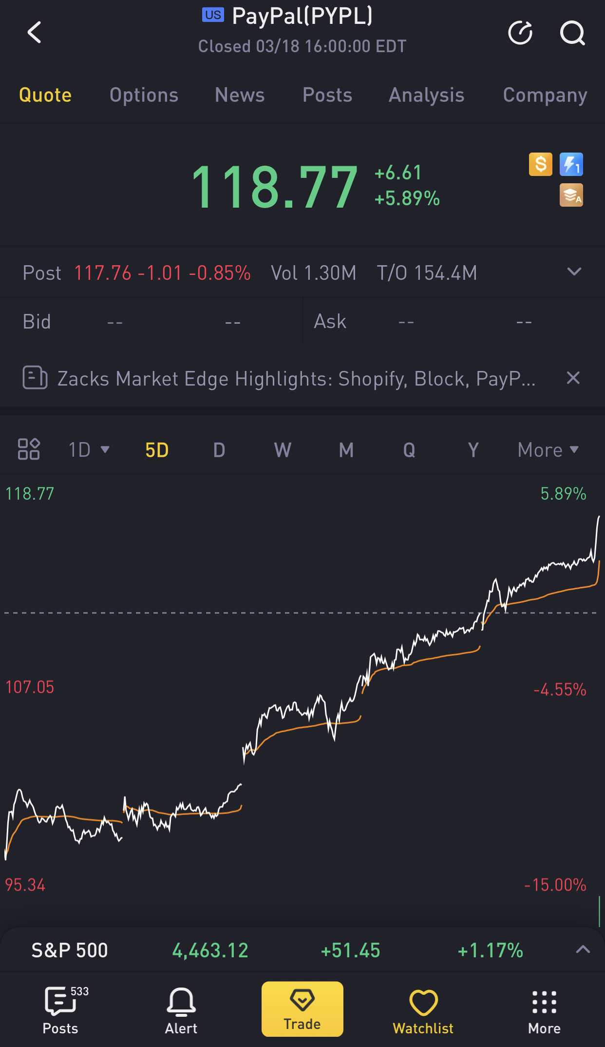Open search with magnifier icon
605x1047 pixels.
tap(572, 33)
